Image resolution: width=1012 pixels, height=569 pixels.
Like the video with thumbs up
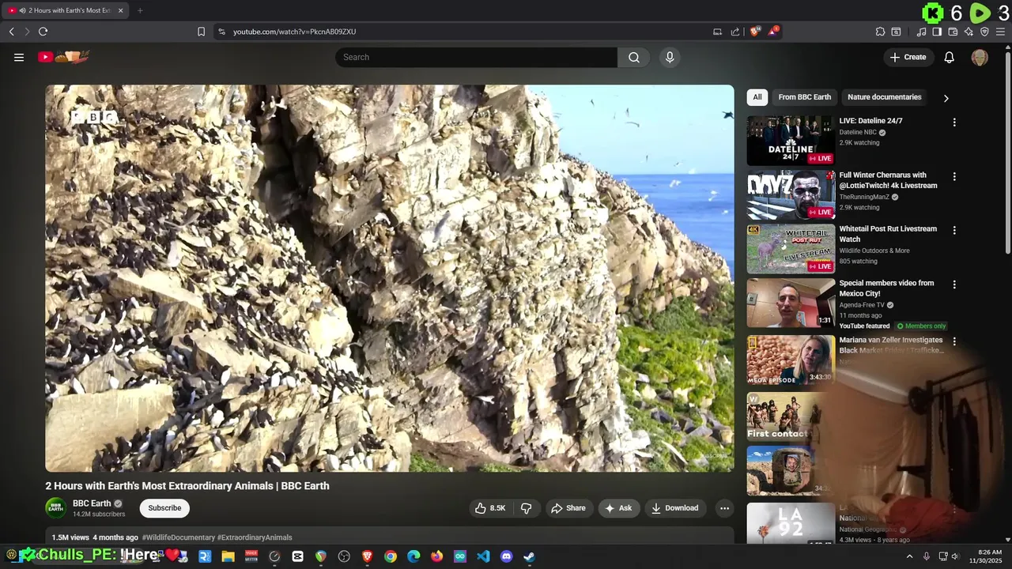coord(489,508)
